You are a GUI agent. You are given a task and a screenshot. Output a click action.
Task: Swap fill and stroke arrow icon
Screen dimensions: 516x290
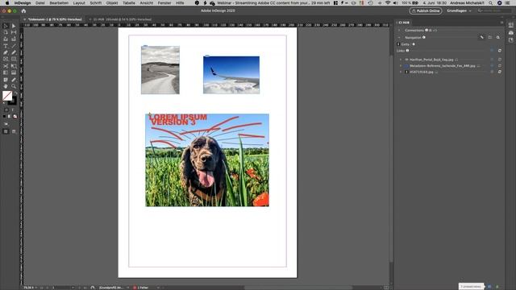pyautogui.click(x=15, y=93)
